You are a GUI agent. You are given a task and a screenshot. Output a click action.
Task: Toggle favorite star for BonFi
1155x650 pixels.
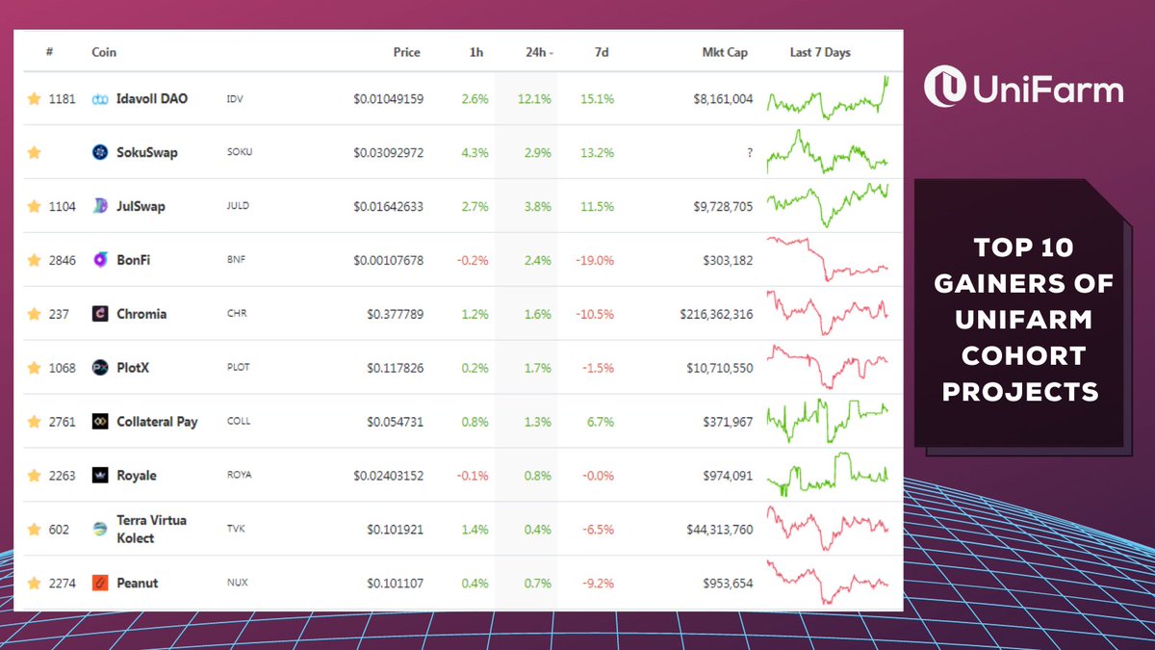point(35,260)
